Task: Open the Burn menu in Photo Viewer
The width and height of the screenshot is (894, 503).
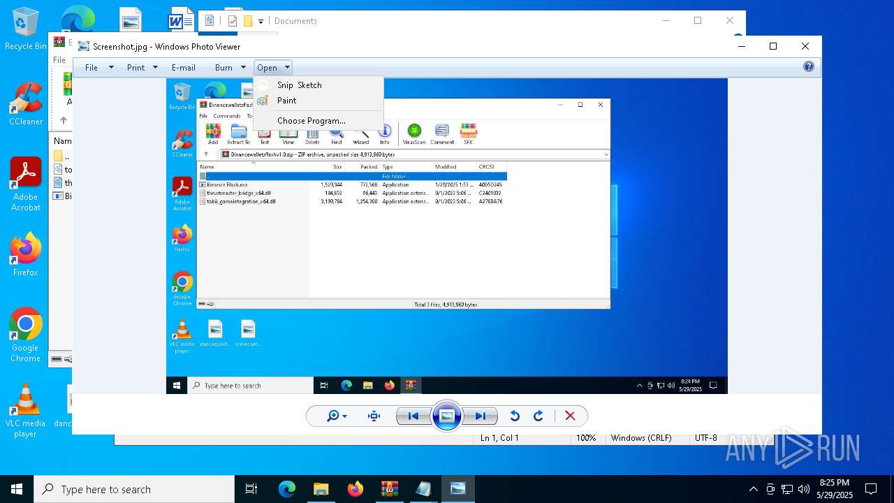Action: pyautogui.click(x=223, y=68)
